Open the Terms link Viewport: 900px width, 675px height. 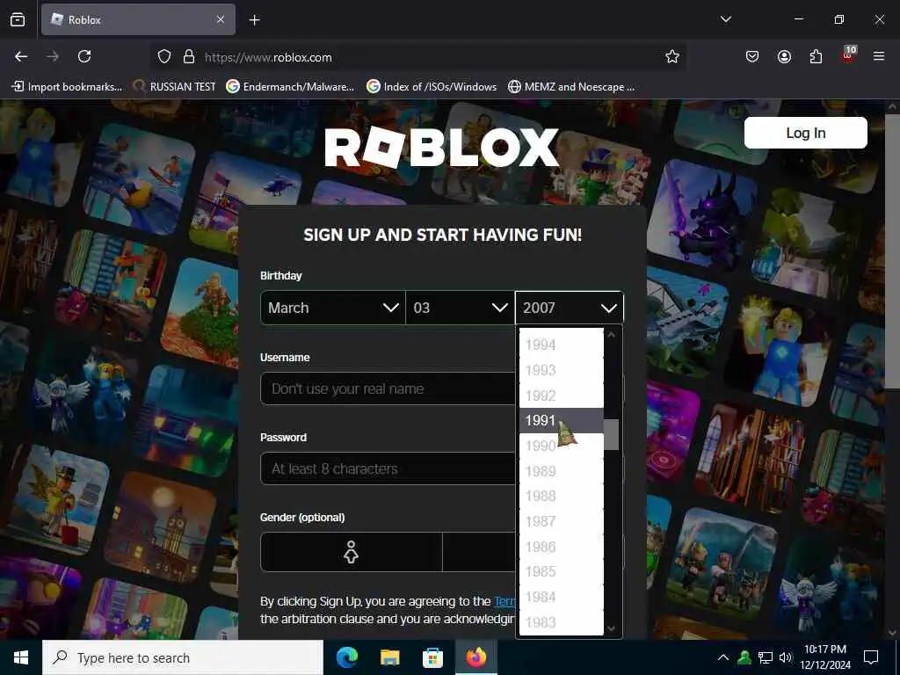[x=505, y=601]
